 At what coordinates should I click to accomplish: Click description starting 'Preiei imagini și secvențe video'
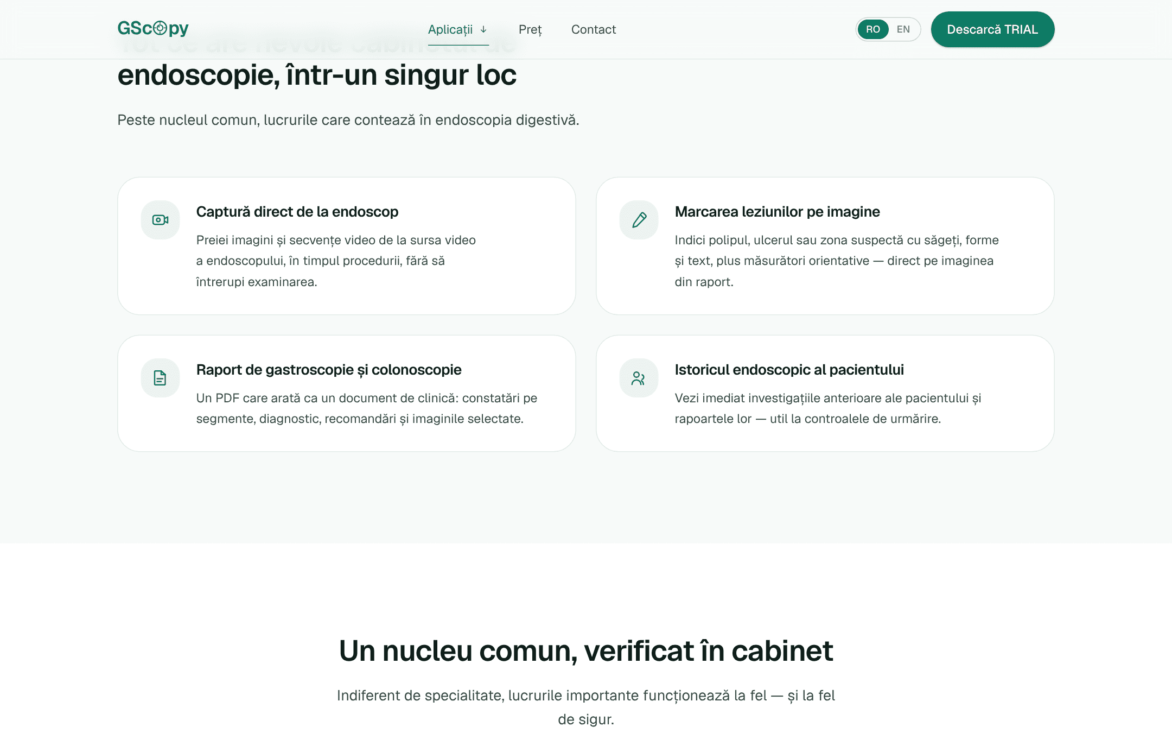(336, 261)
